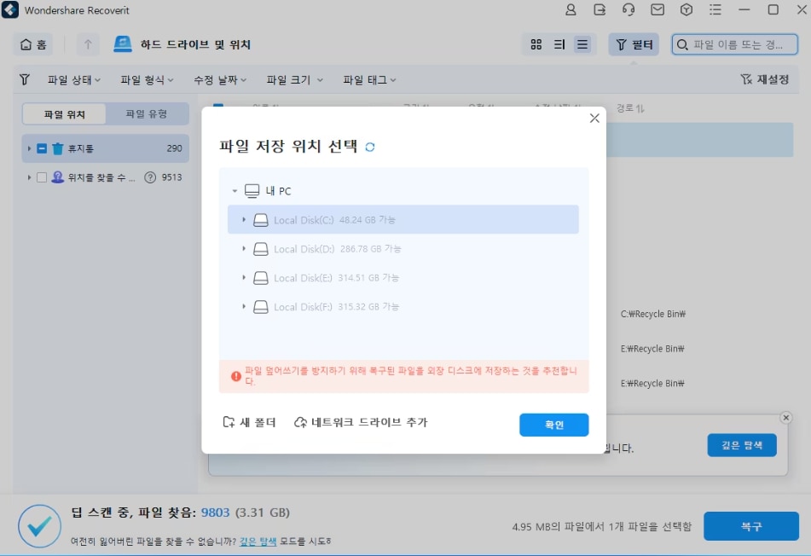The height and width of the screenshot is (556, 811).
Task: Go up one level with up arrow
Action: coord(88,44)
